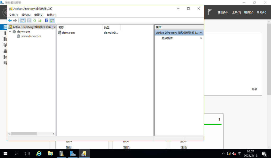Open the Windows Start menu
The width and height of the screenshot is (271, 158).
[5, 153]
